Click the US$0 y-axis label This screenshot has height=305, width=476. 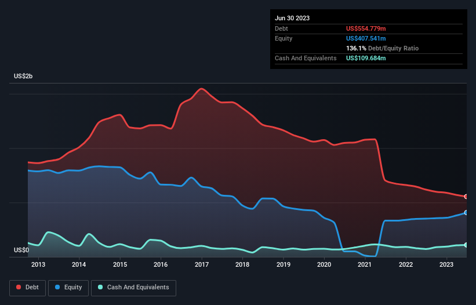click(21, 250)
